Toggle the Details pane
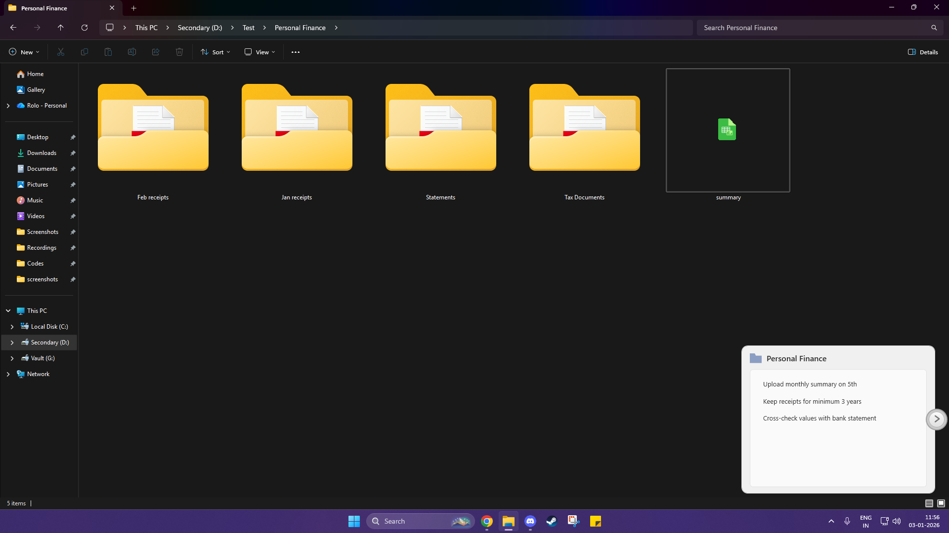 tap(922, 52)
